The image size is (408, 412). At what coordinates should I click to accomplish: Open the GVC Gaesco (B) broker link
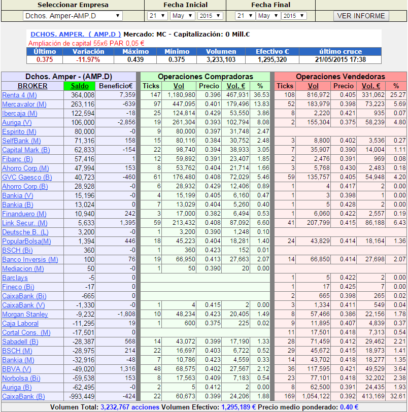pyautogui.click(x=27, y=178)
